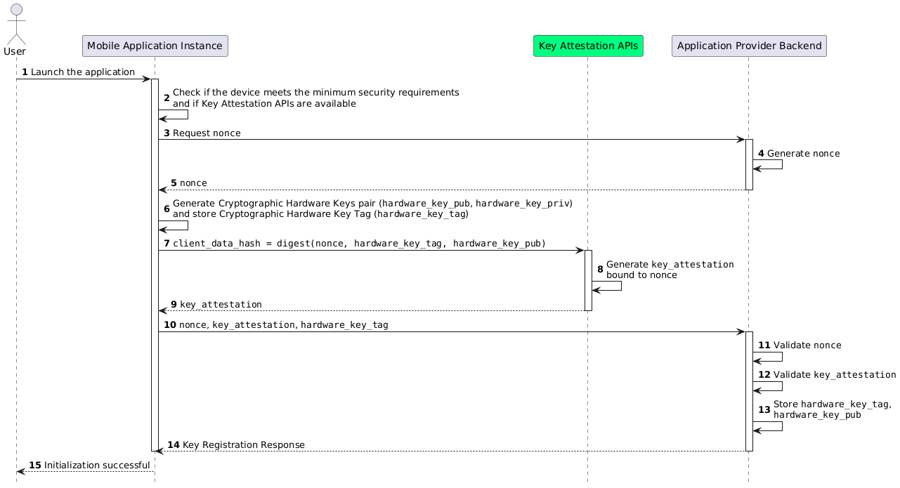Image resolution: width=900 pixels, height=488 pixels.
Task: Click the "Request nonce" message text
Action: tap(207, 133)
